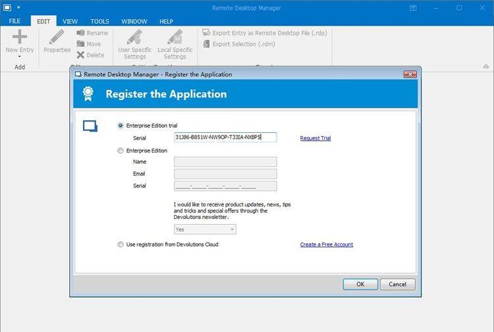Click the Delete X icon

[x=80, y=55]
